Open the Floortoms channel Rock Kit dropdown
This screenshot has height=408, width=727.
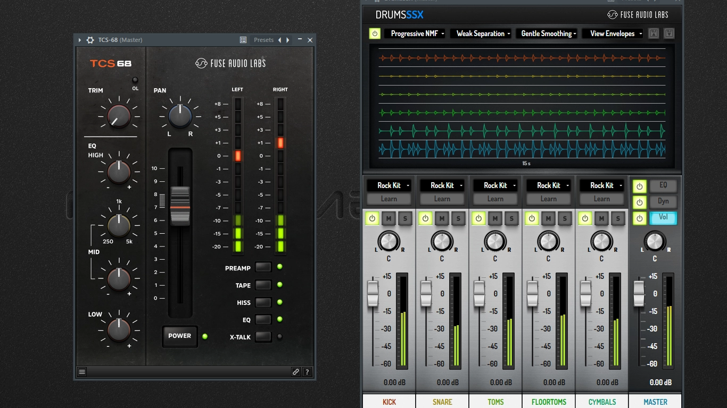coord(548,185)
